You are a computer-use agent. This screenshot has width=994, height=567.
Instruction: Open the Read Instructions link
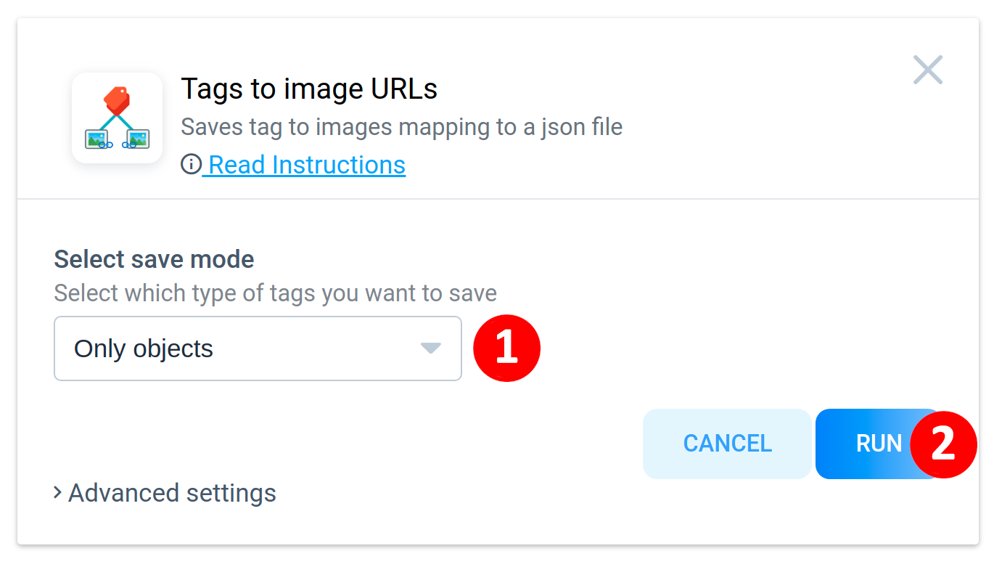click(x=307, y=166)
